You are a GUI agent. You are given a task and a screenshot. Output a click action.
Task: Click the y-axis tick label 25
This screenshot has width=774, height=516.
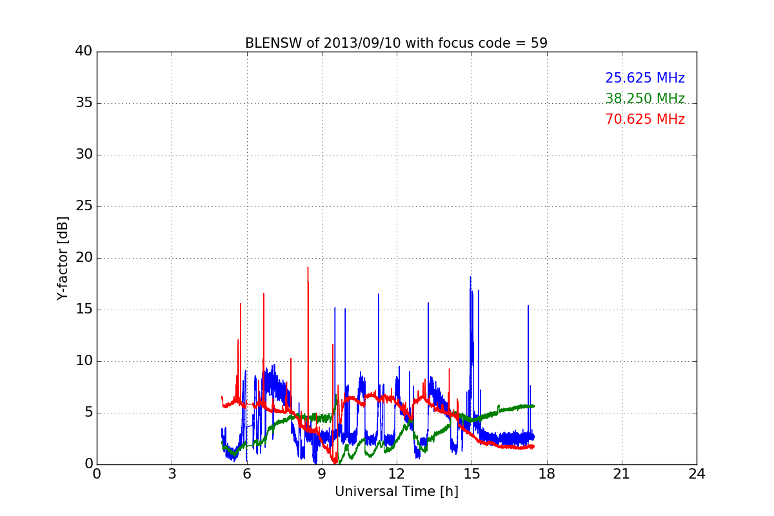click(x=84, y=206)
